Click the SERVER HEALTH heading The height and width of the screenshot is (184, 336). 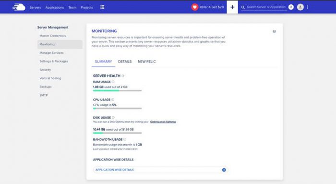[x=107, y=76]
